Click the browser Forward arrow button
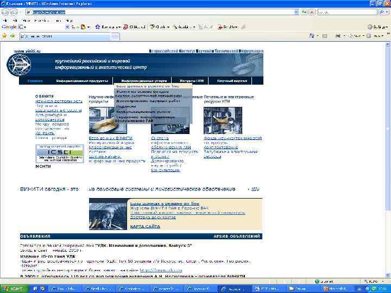This screenshot has width=391, height=293. [x=14, y=12]
